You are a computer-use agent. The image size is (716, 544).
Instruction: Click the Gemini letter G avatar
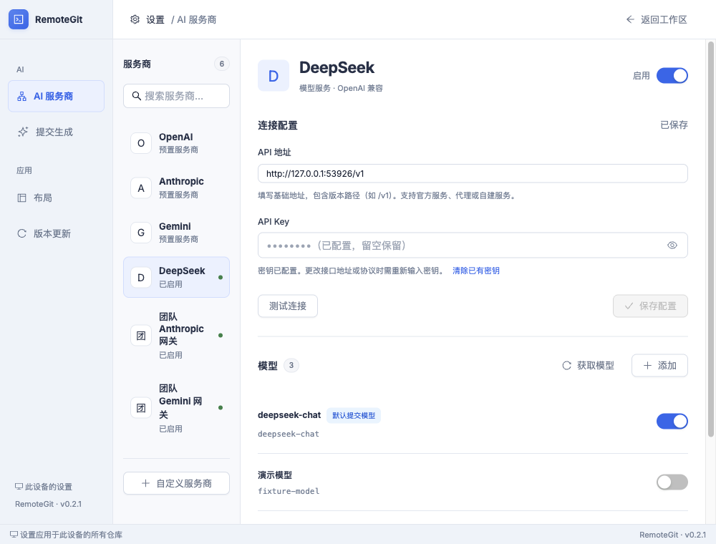pyautogui.click(x=141, y=233)
